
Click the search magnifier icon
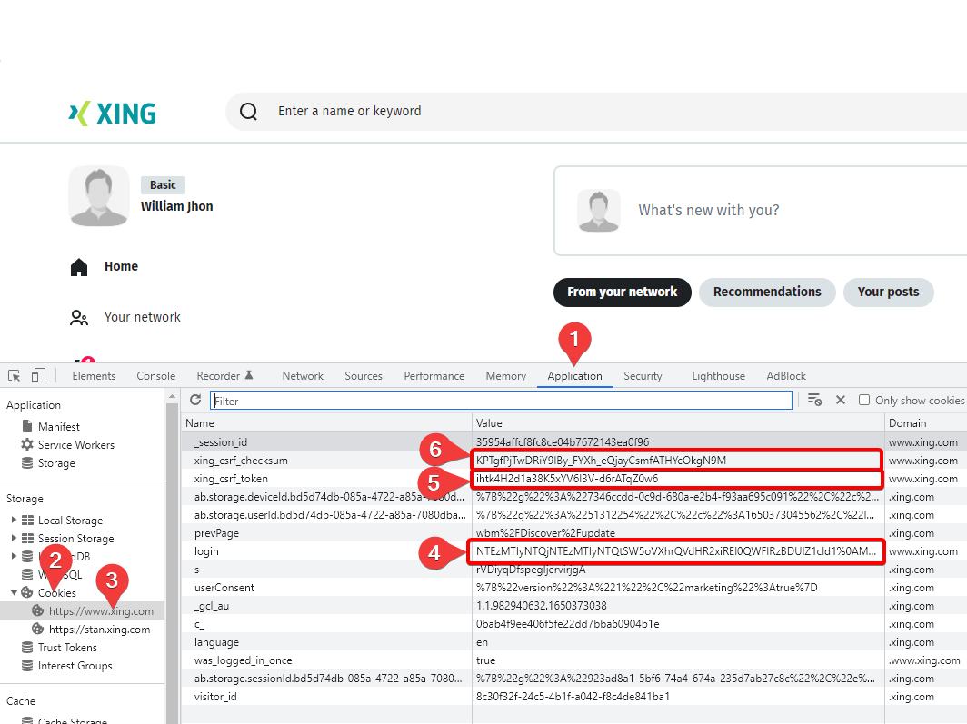pyautogui.click(x=248, y=112)
